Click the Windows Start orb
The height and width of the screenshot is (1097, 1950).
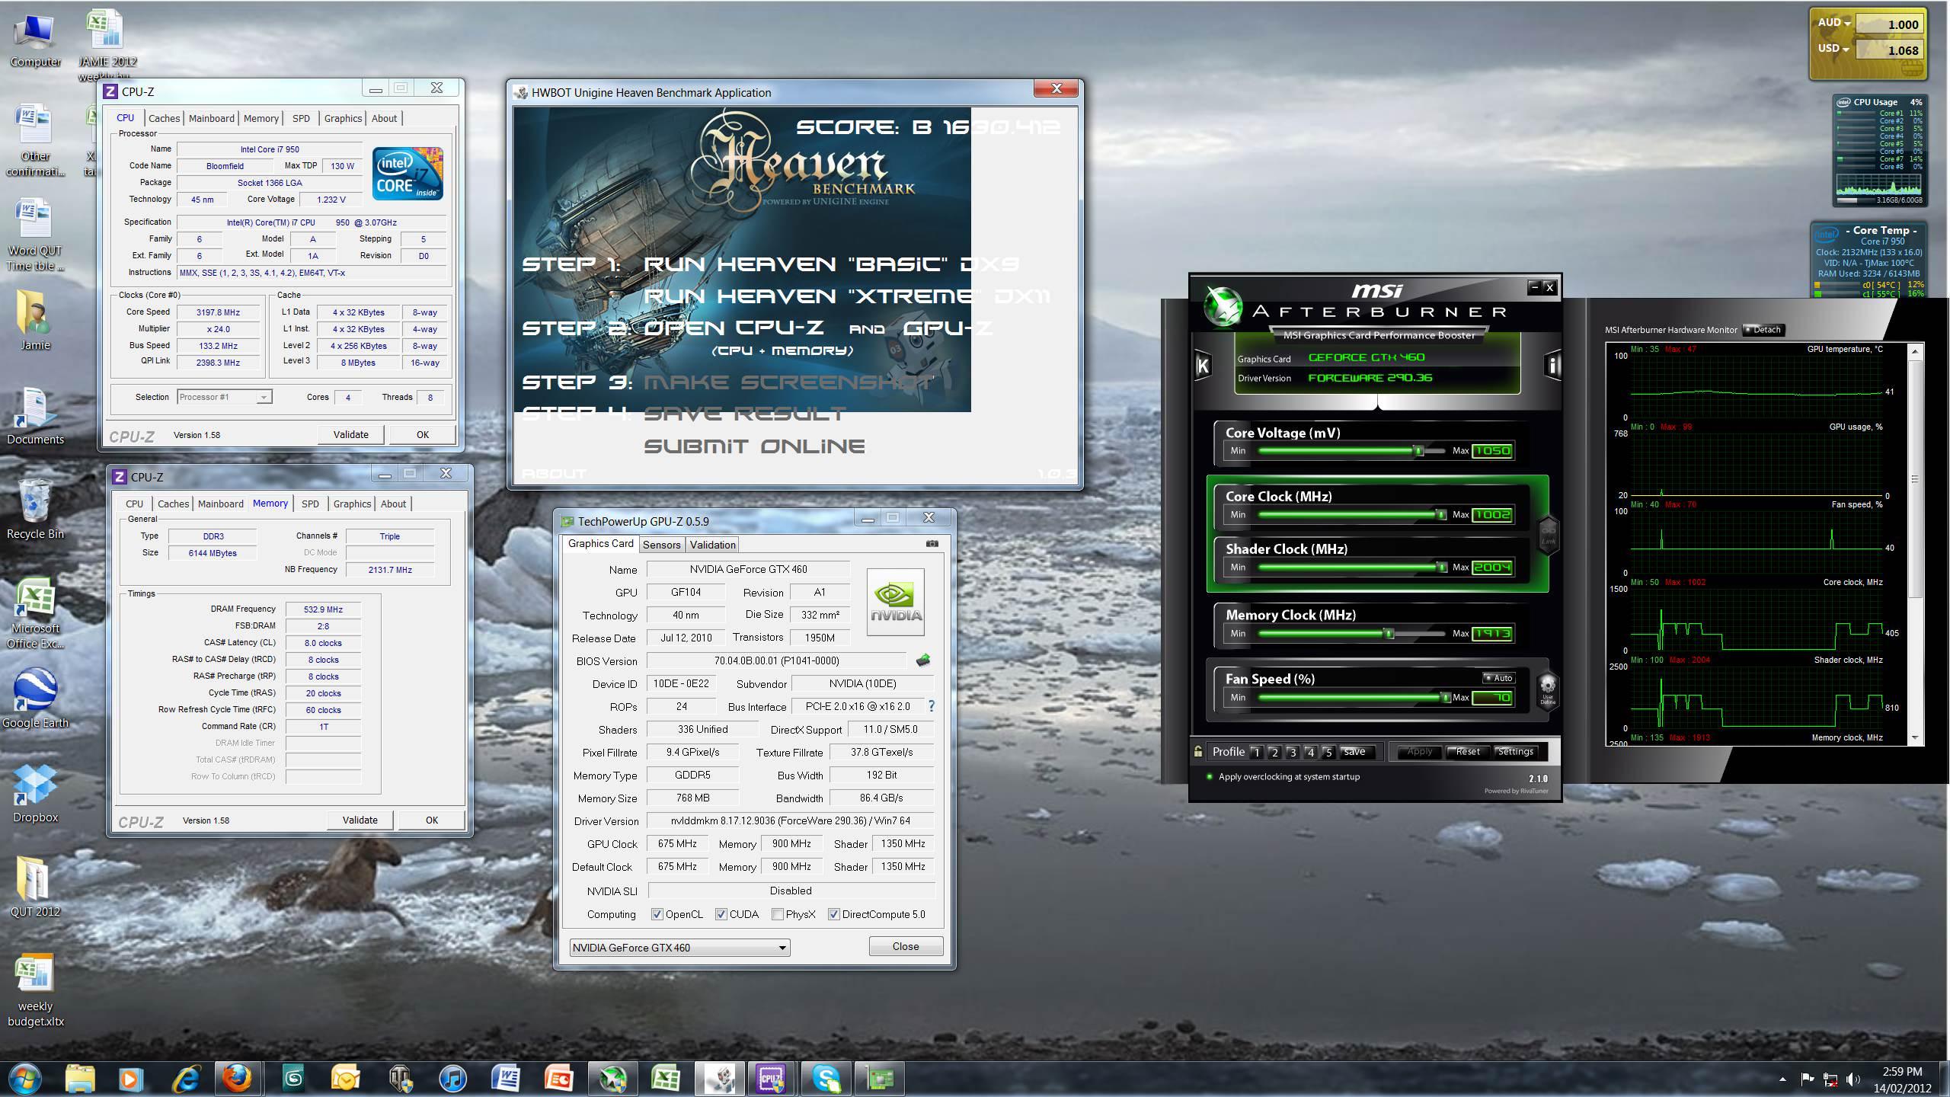(25, 1079)
